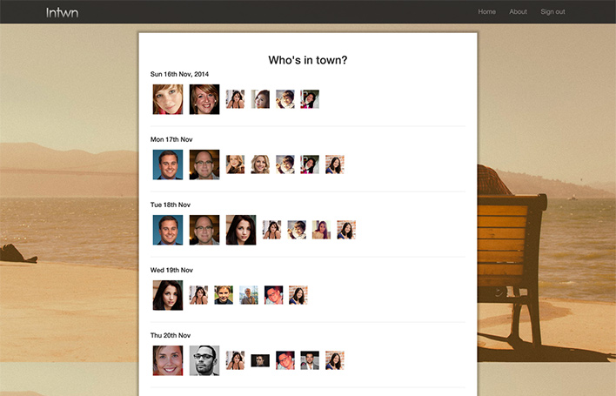Go to the About page
Image resolution: width=616 pixels, height=396 pixels.
(x=518, y=12)
